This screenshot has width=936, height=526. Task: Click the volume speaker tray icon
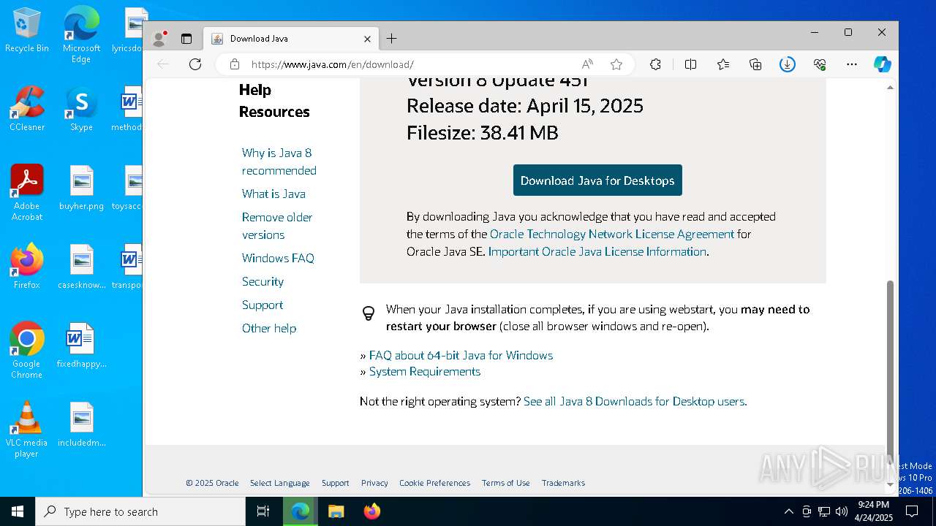coord(842,511)
